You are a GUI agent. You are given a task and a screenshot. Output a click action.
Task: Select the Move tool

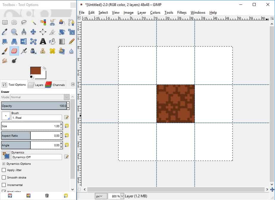click(33, 32)
